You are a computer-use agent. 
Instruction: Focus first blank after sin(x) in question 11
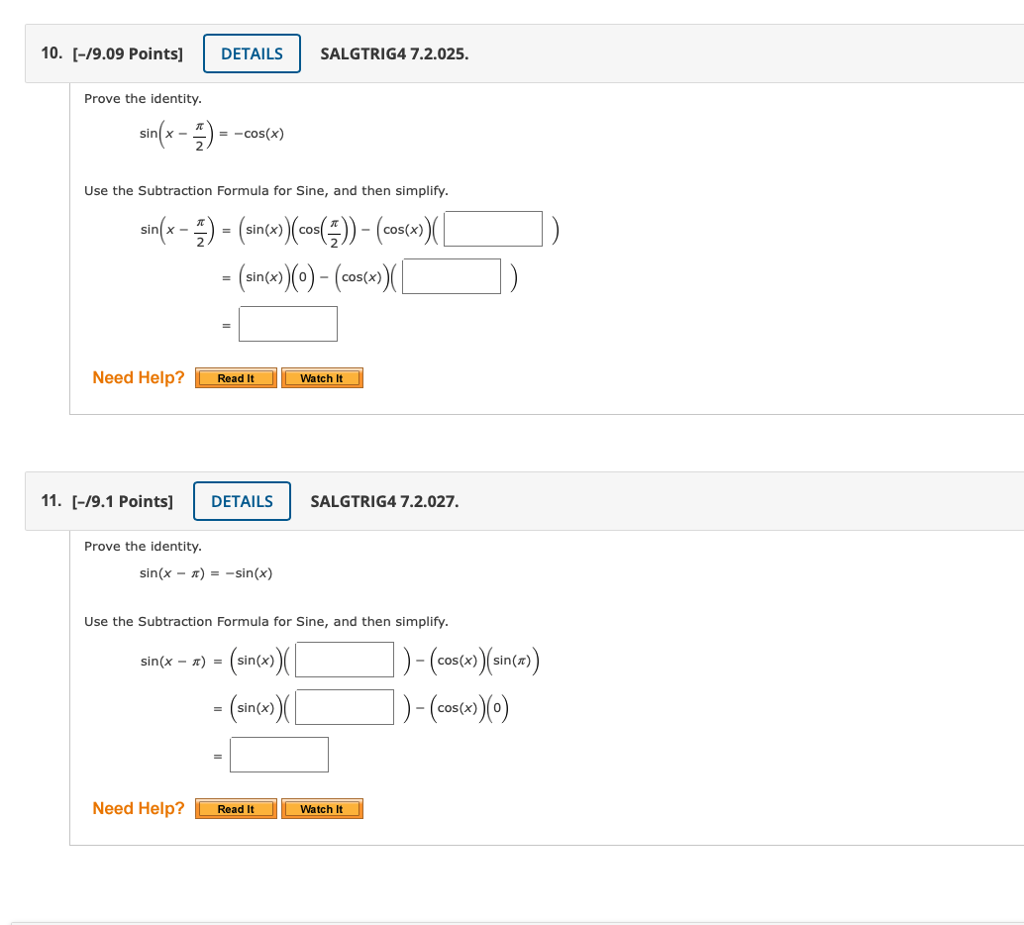[x=345, y=660]
